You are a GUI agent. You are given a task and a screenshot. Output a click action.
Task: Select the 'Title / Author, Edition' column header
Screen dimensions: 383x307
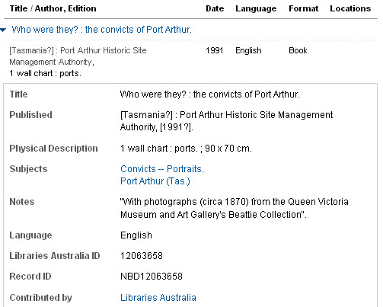53,8
